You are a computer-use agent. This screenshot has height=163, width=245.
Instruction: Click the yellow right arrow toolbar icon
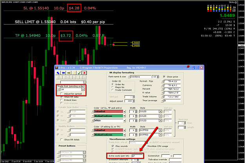pos(69,73)
